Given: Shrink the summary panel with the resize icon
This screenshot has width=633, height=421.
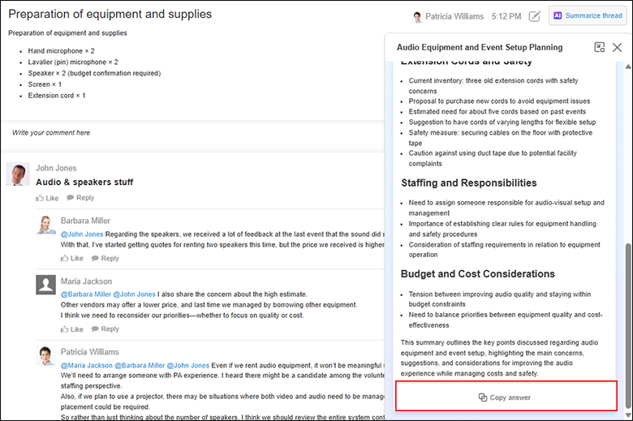Looking at the screenshot, I should [x=600, y=48].
